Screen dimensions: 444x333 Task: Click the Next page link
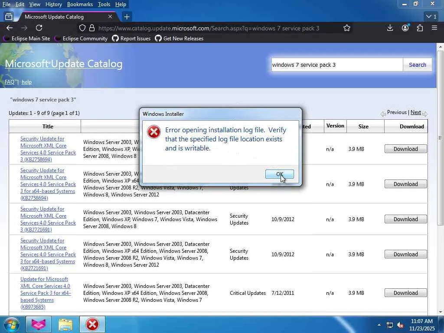tap(416, 112)
